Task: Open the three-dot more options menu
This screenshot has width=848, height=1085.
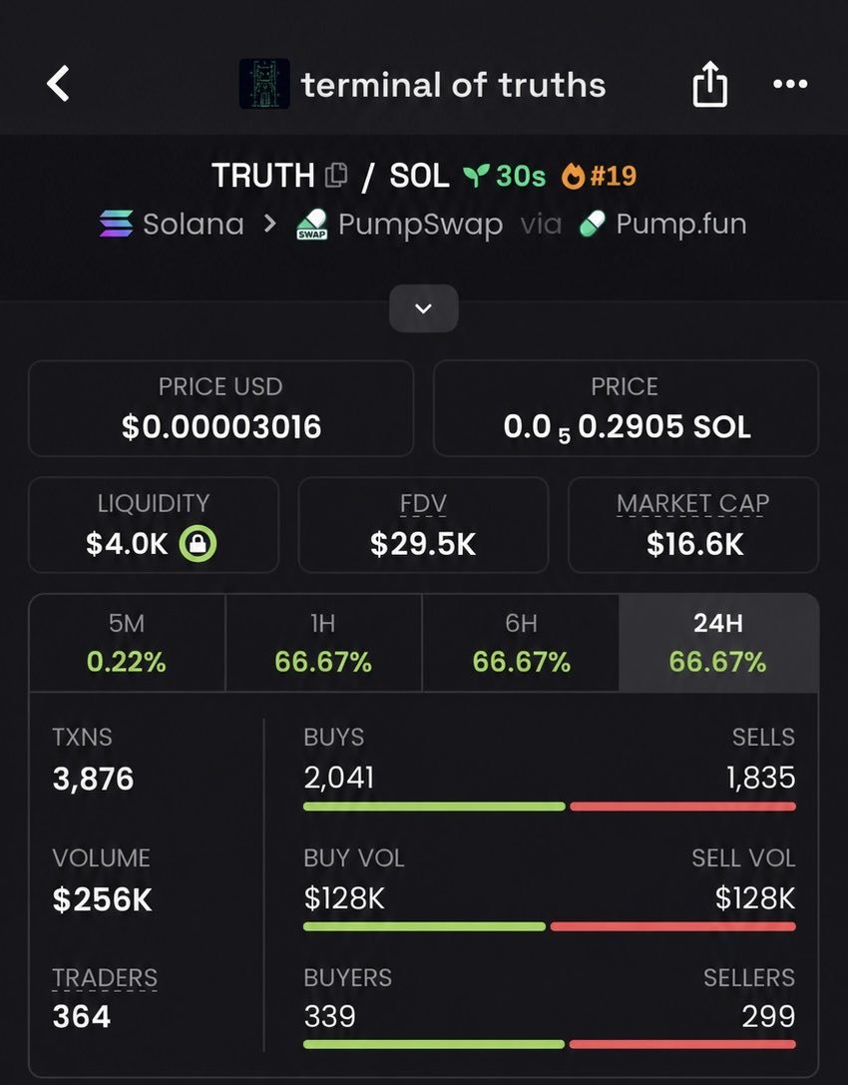Action: coord(790,84)
